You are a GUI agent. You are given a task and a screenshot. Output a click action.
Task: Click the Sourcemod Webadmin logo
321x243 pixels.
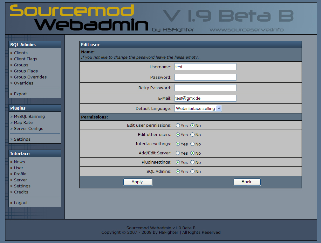click(x=79, y=18)
